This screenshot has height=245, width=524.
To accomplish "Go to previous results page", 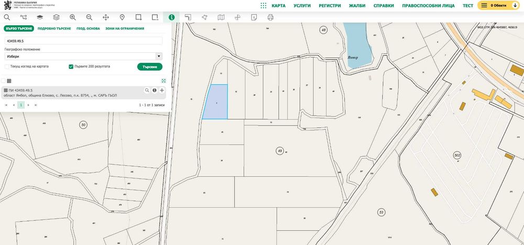I will click(x=14, y=105).
